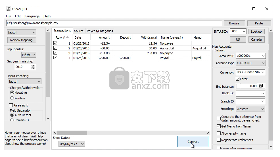Screen dimensions: 280x157
Task: Select Positive charges/withdrawals radio
Action: 12,98
